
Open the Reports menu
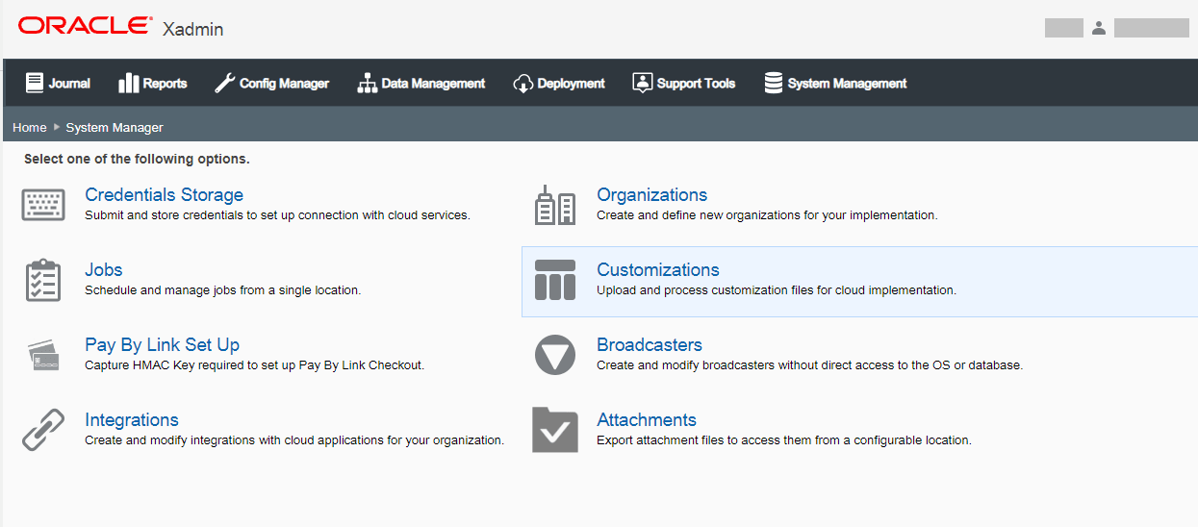coord(153,83)
